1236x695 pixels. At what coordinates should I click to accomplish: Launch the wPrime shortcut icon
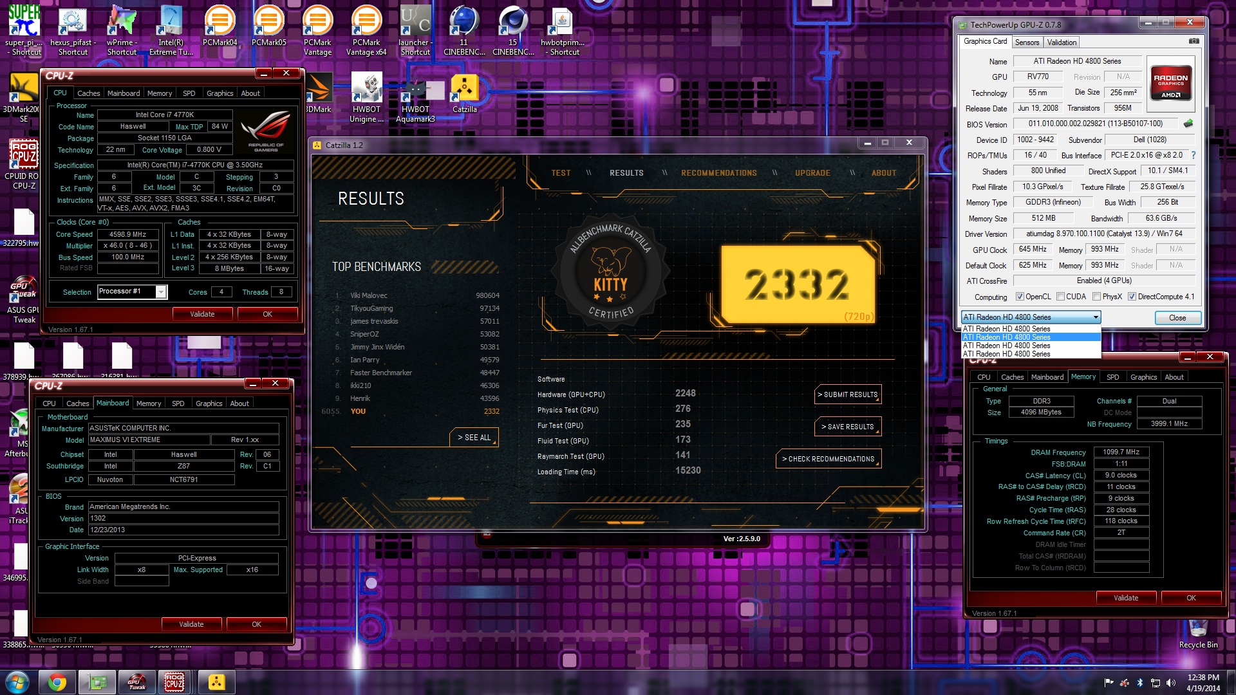coord(122,30)
